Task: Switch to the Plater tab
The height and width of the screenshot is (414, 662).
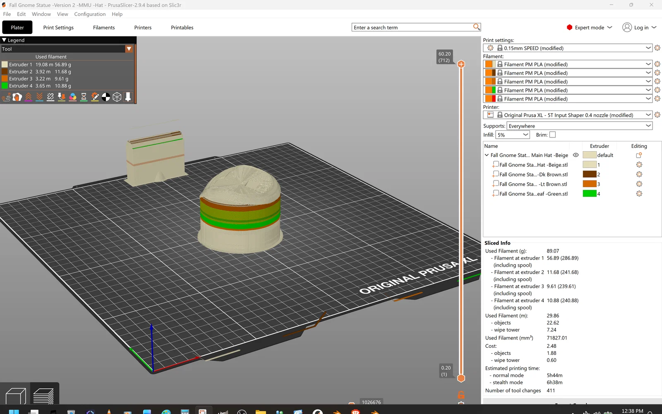Action: pos(17,27)
